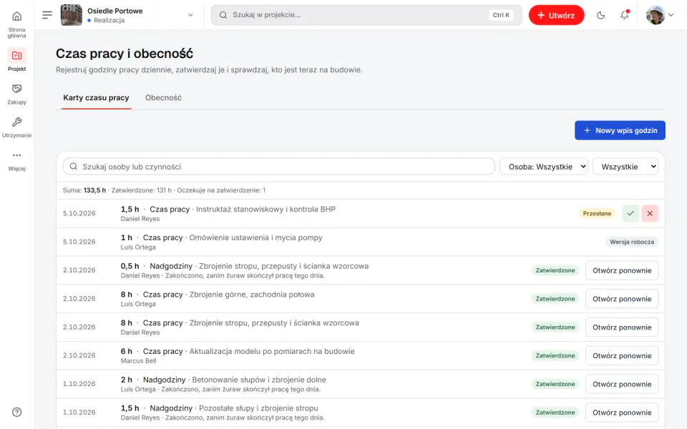Toggle the sidebar hamburger menu

pyautogui.click(x=47, y=15)
